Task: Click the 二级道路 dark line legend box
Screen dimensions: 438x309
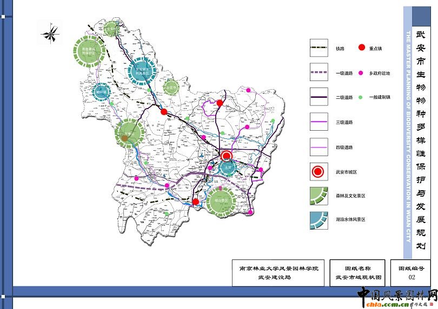Action: click(x=319, y=98)
